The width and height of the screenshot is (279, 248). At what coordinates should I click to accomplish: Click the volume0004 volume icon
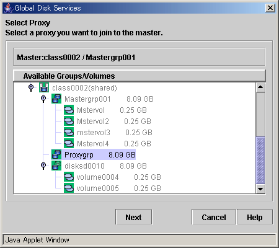69,177
